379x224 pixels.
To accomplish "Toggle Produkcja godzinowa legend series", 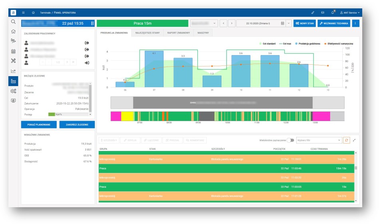I will coord(308,44).
